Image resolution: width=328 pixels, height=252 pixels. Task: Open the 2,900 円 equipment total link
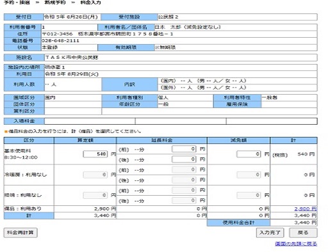pyautogui.click(x=306, y=209)
